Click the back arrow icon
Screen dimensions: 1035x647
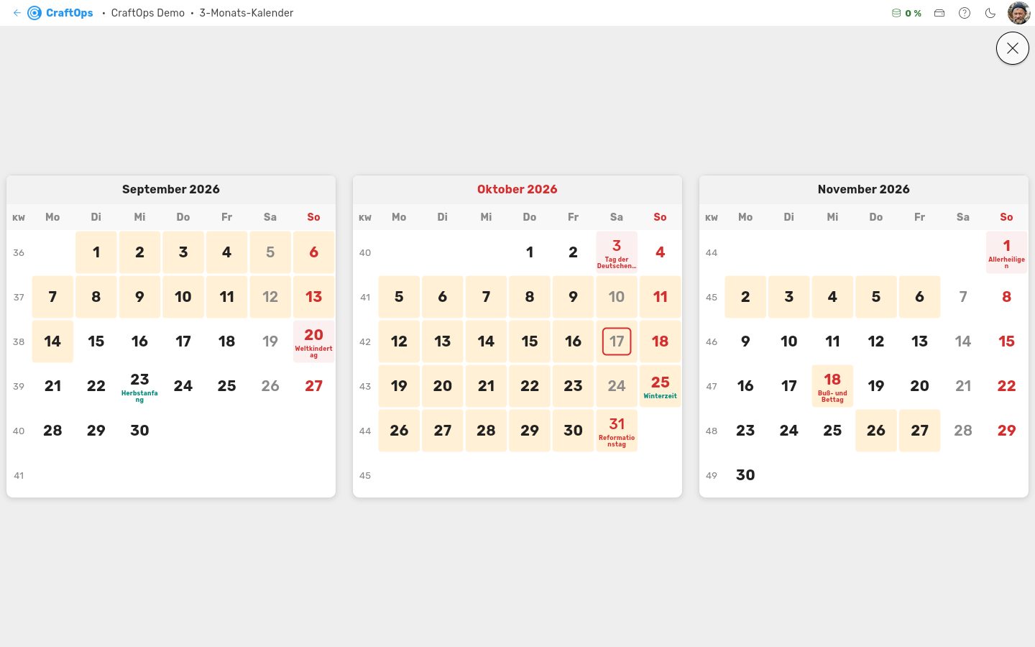[x=17, y=13]
